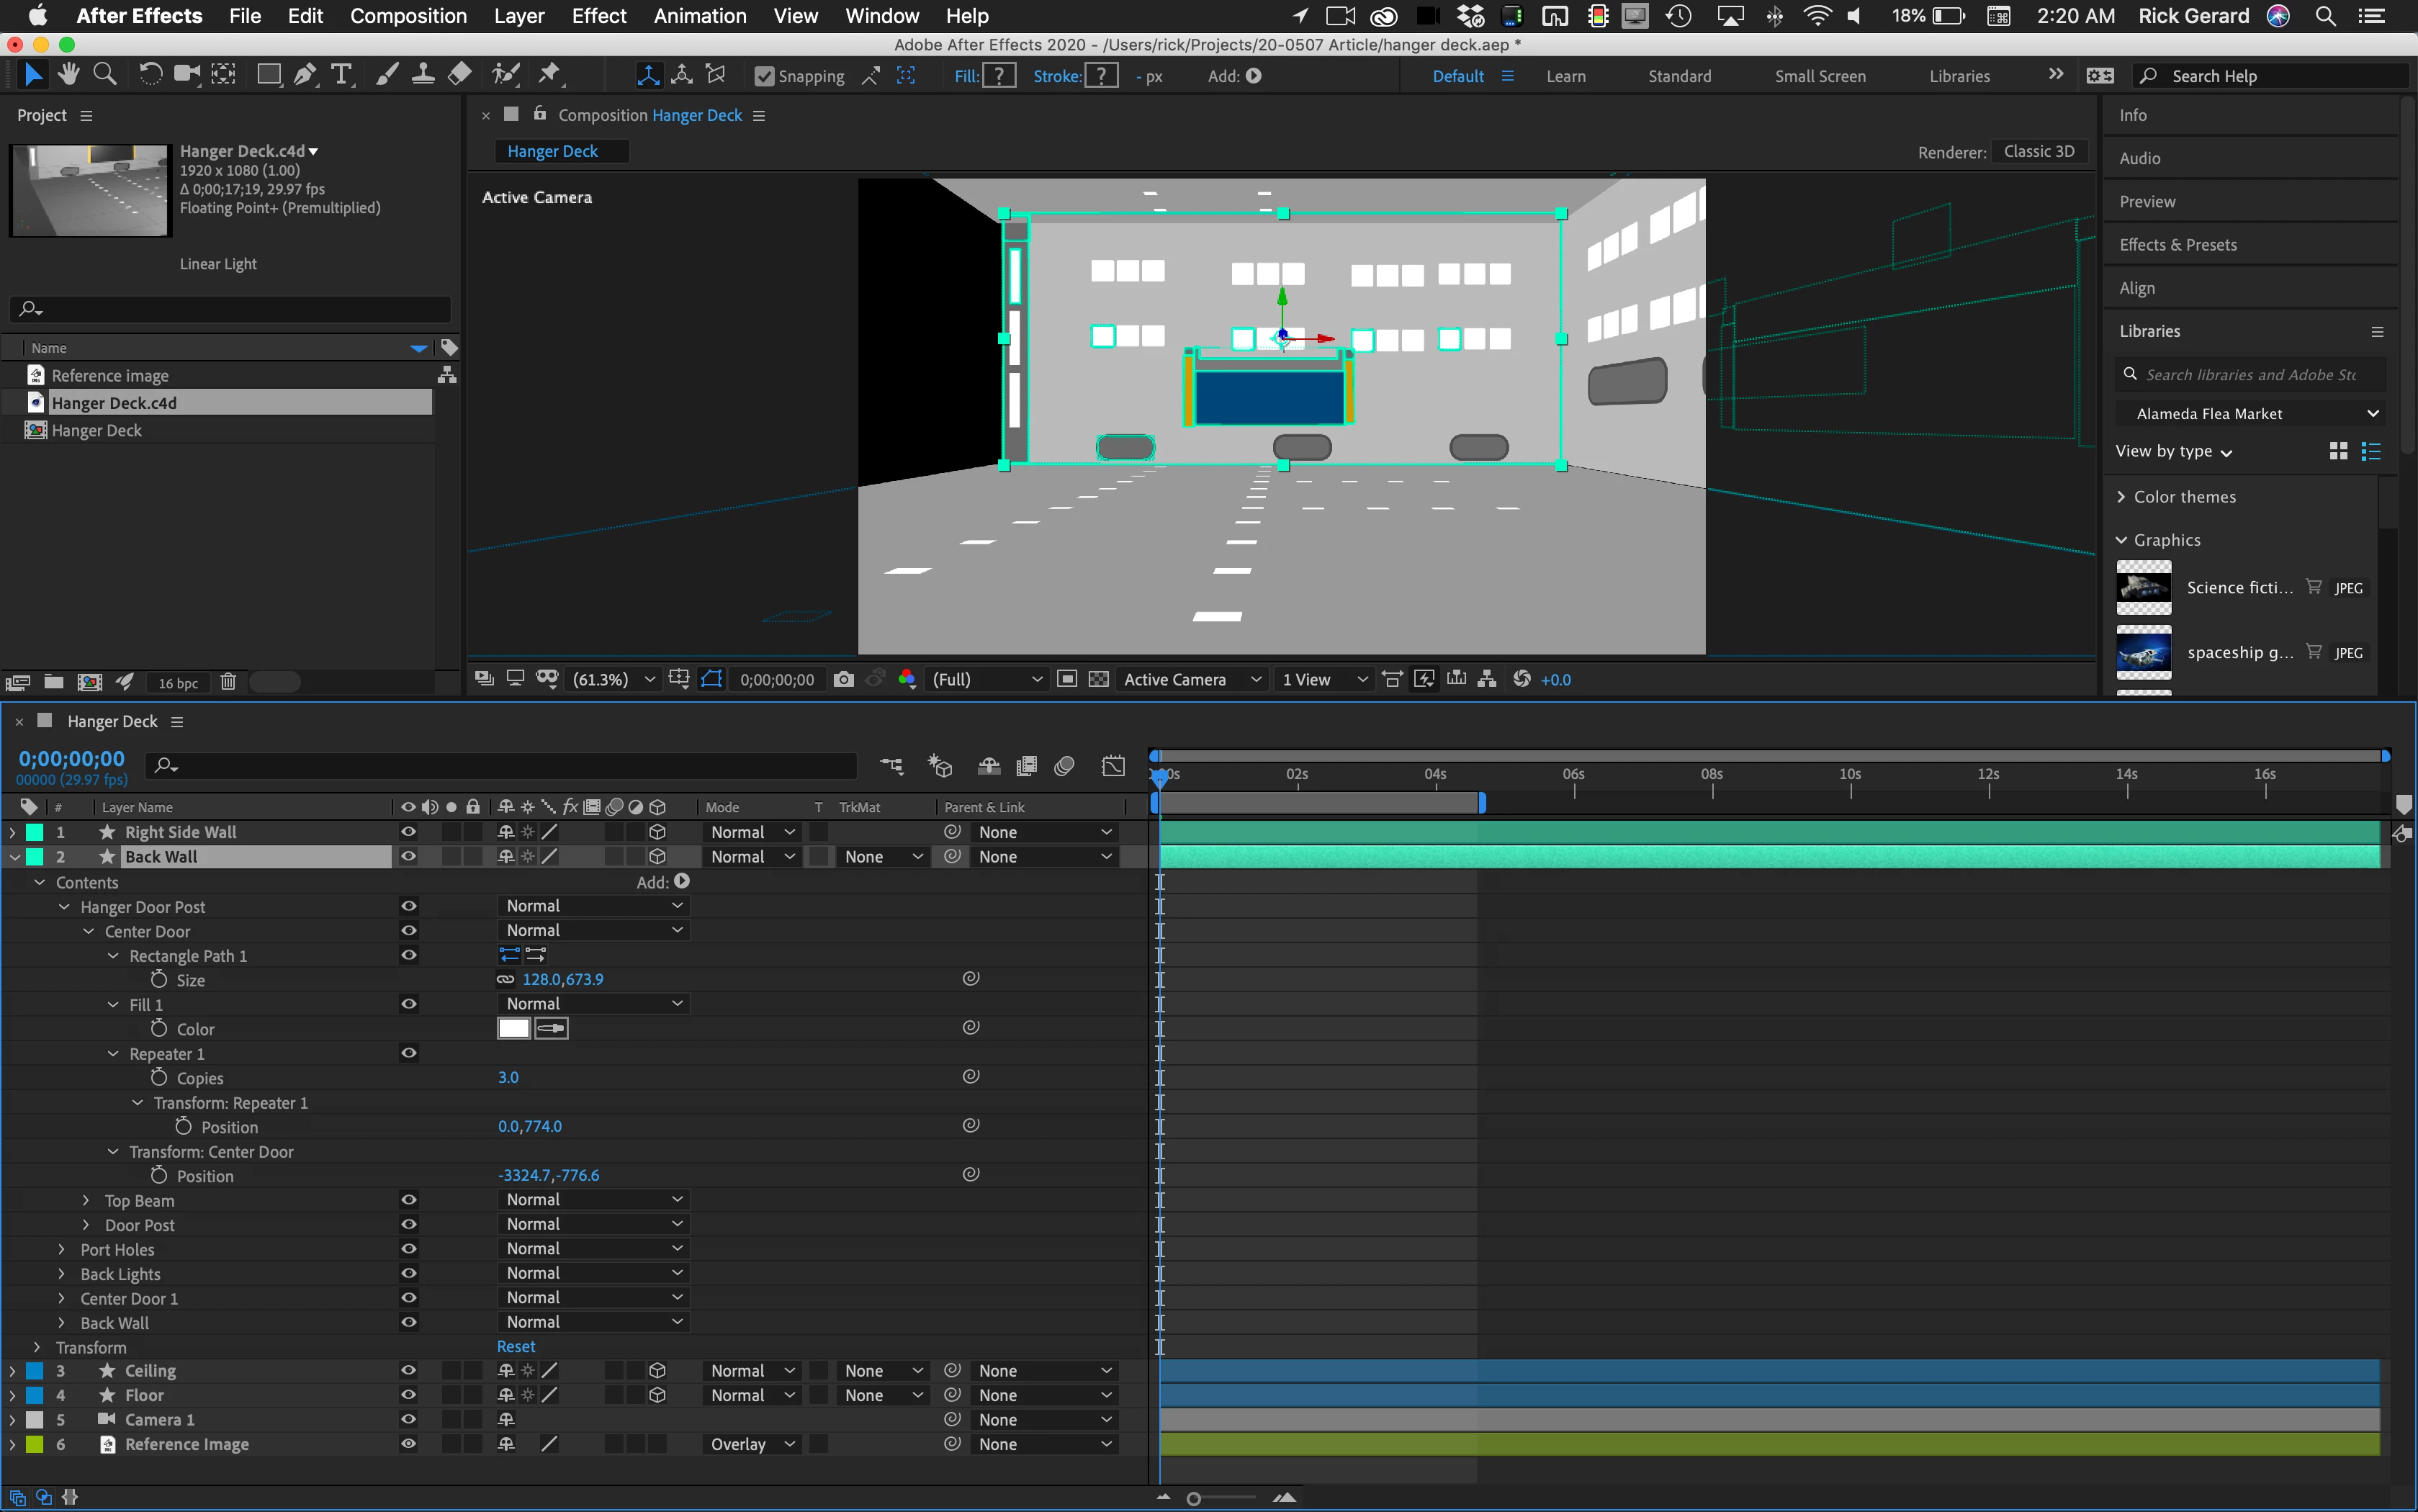The height and width of the screenshot is (1512, 2418).
Task: Select the Type tool
Action: (x=341, y=74)
